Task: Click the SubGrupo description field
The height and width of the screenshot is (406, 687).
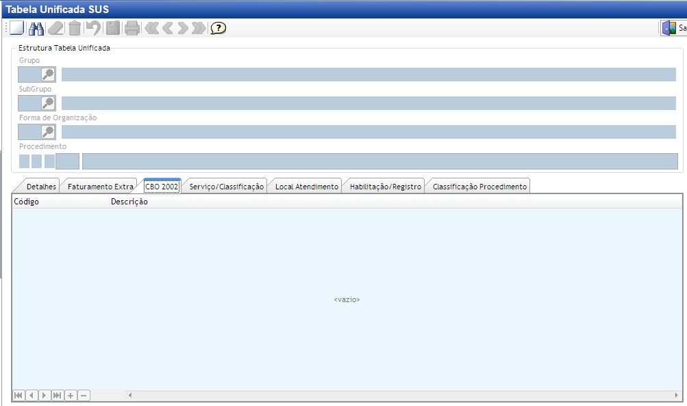Action: (369, 103)
